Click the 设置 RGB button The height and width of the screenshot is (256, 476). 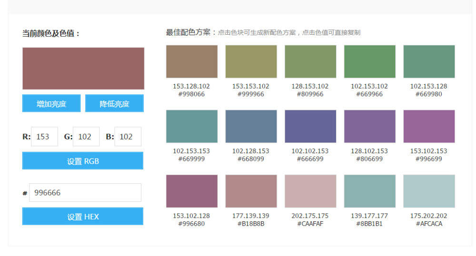[83, 161]
